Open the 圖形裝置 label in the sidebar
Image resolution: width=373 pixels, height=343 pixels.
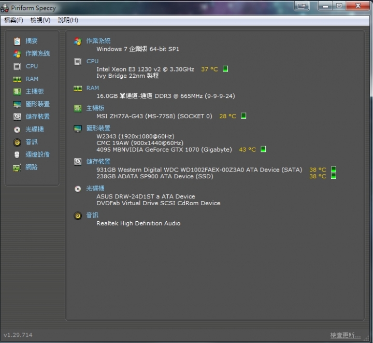coord(38,104)
